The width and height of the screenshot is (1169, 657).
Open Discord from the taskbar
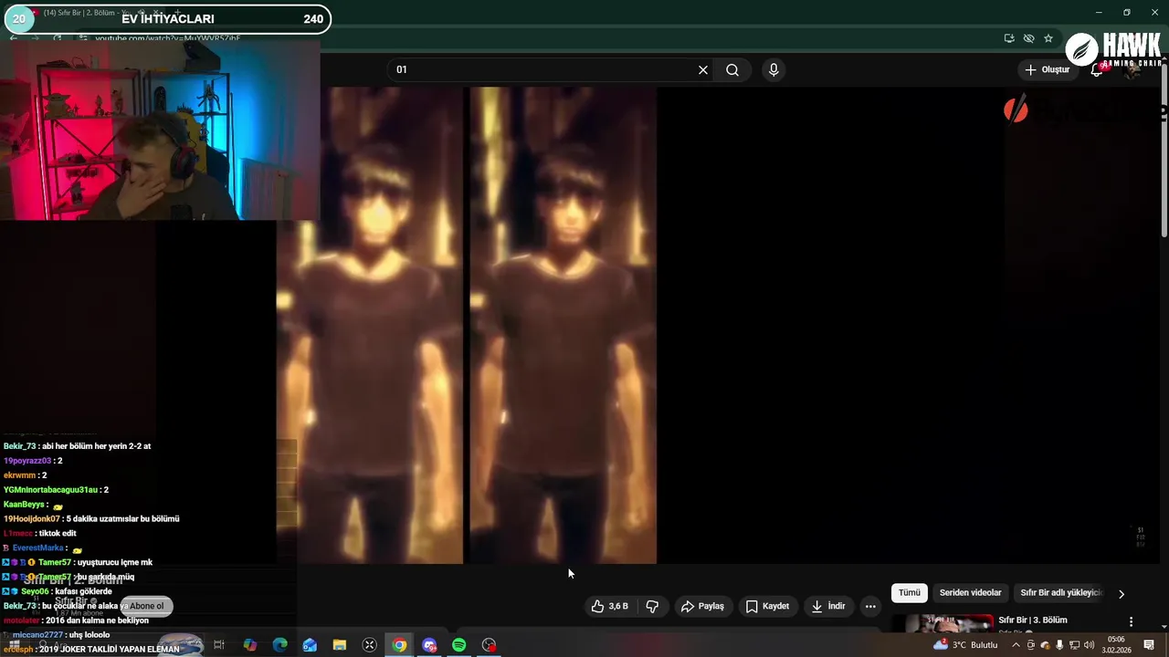429,645
